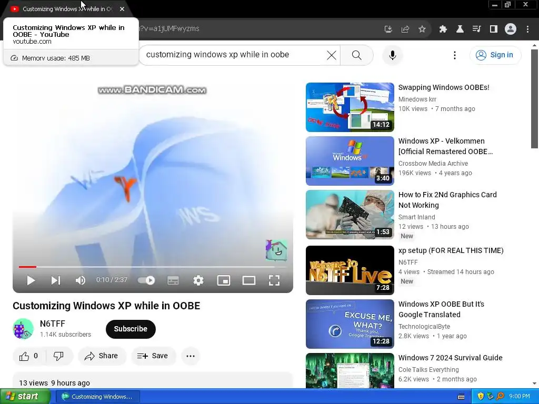
Task: Toggle the autoplay switch
Action: coord(146,280)
